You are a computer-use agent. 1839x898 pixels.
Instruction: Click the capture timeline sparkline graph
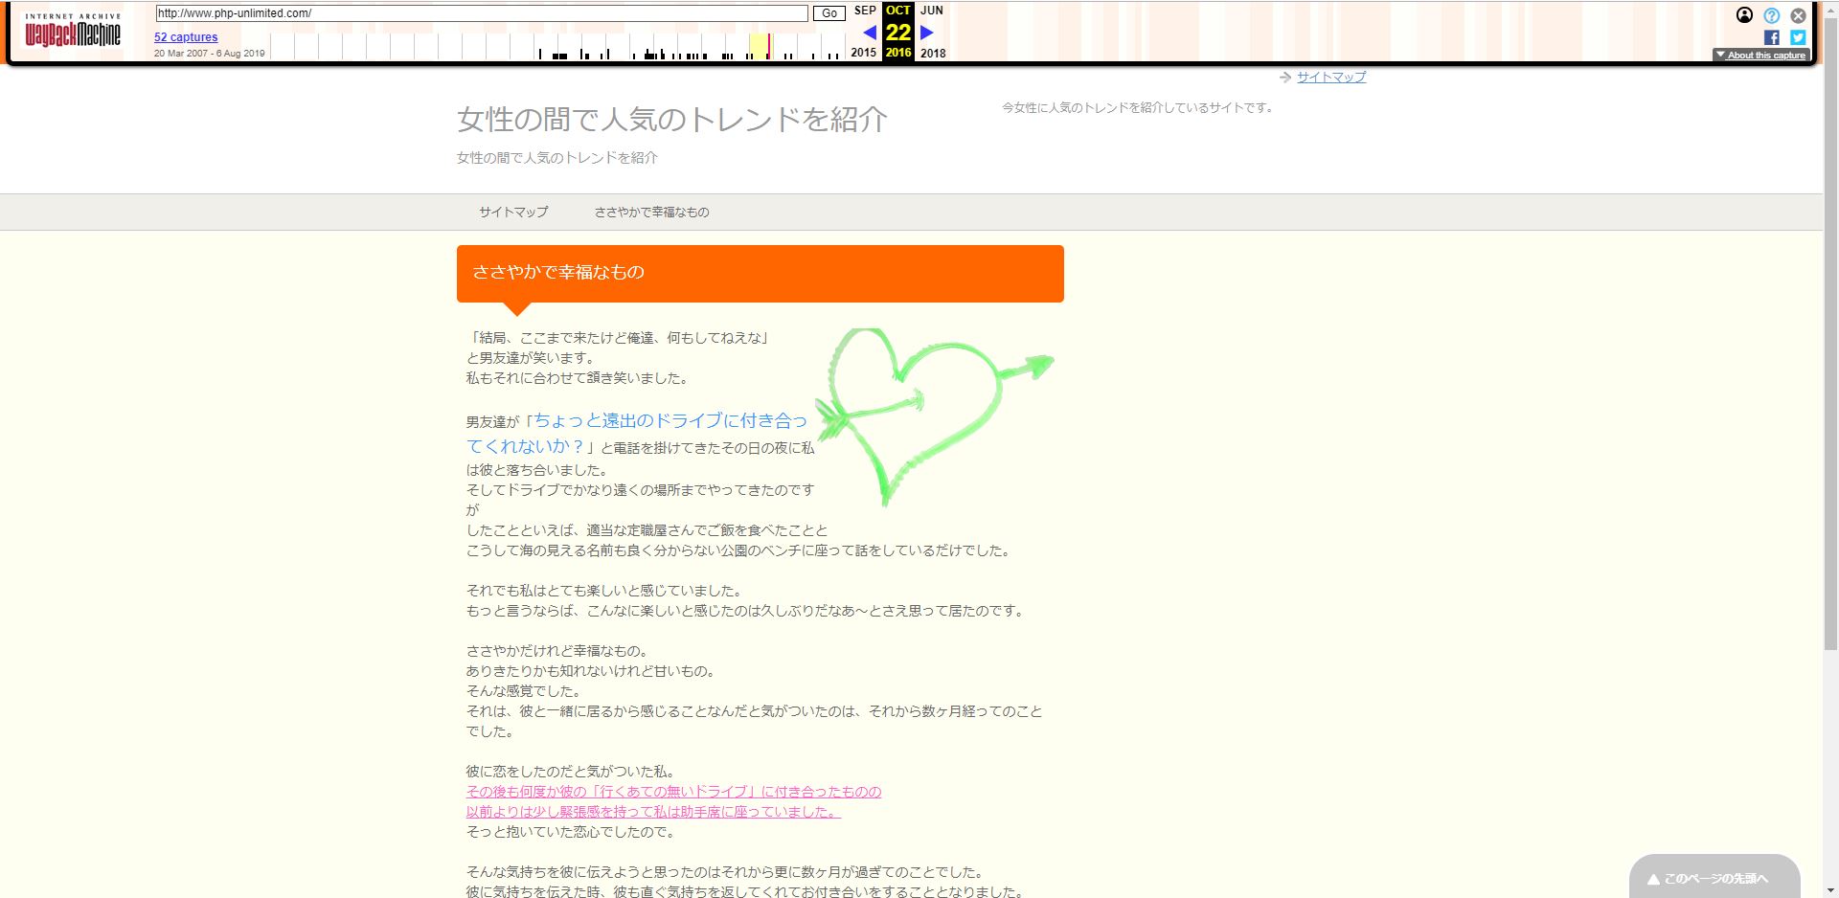(x=556, y=47)
